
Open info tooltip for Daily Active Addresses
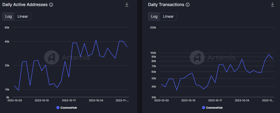point(51,5)
